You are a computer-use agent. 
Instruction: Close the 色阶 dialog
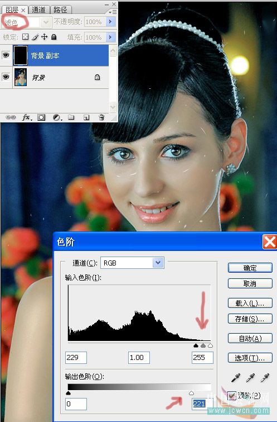(x=270, y=241)
